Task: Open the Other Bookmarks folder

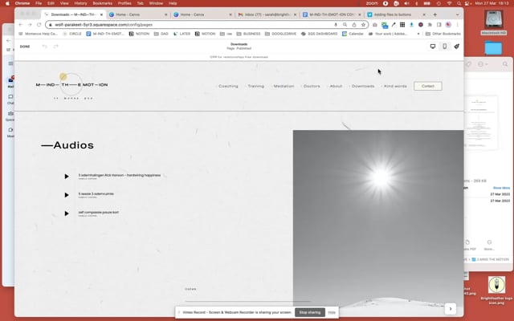Action: 443,34
